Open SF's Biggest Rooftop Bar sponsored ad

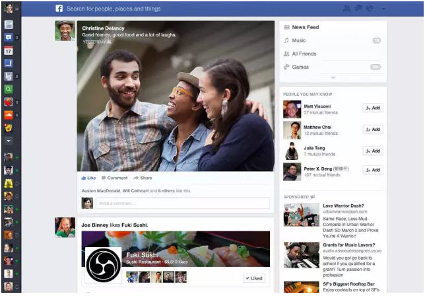[x=348, y=284]
